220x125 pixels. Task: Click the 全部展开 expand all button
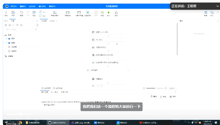tap(46, 88)
